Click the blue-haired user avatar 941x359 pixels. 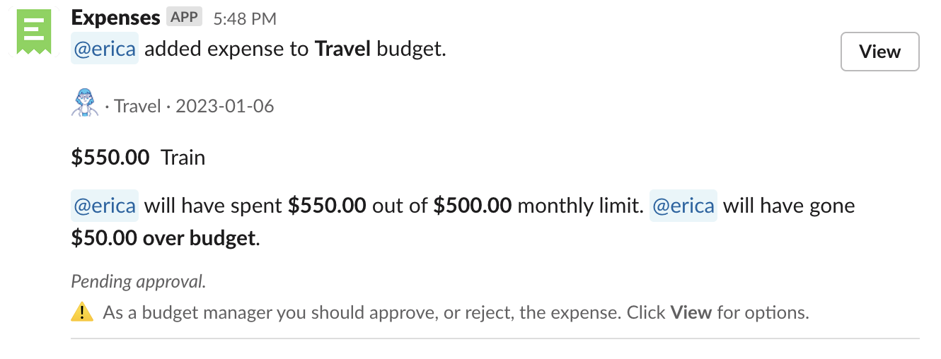click(x=85, y=103)
